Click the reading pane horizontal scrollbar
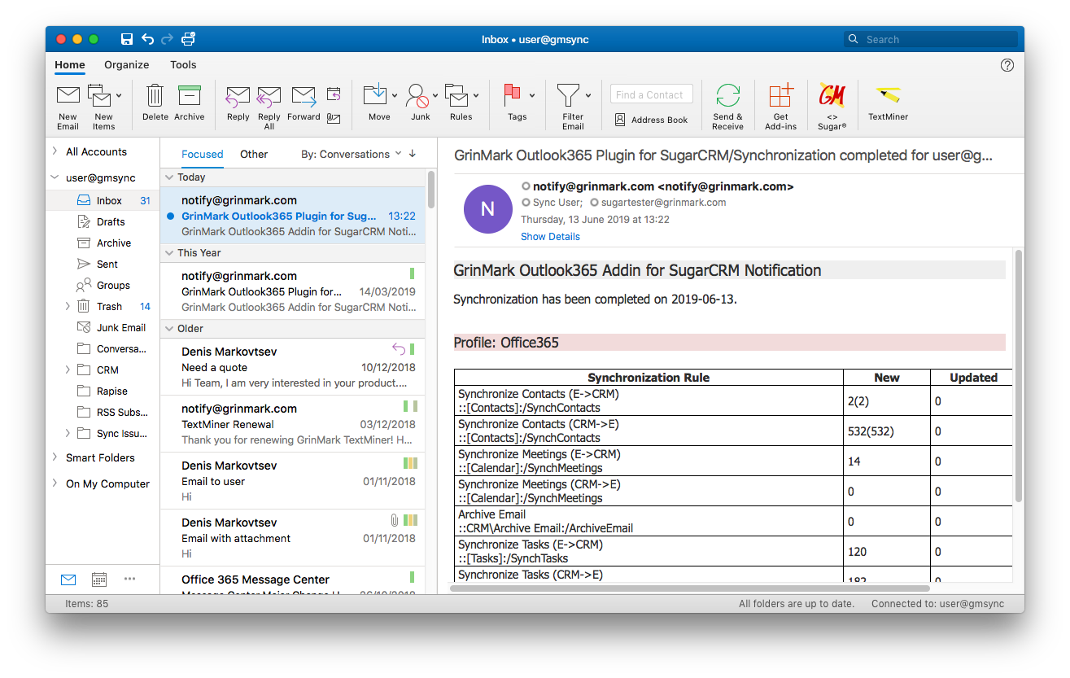Screen dimensions: 1070x678 [690, 588]
